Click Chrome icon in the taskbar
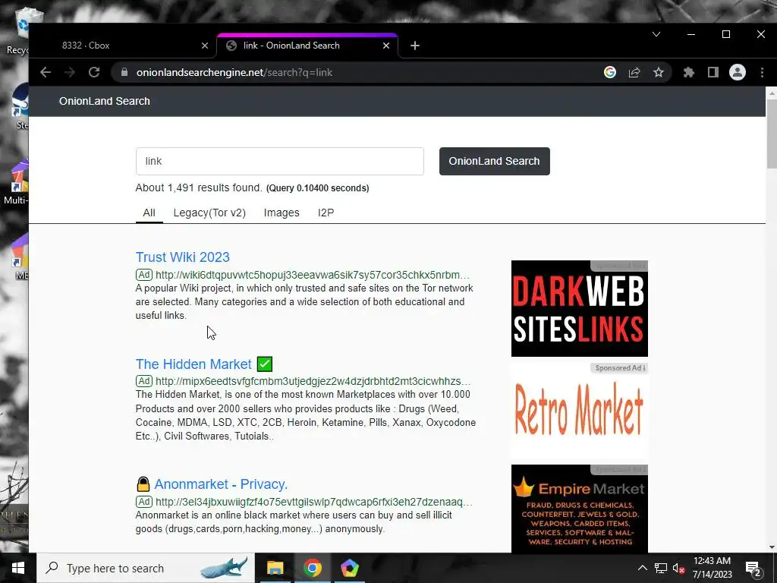777x583 pixels. [x=312, y=568]
